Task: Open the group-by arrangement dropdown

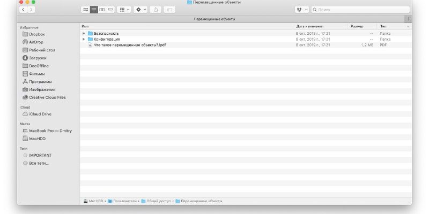Action: [124, 10]
